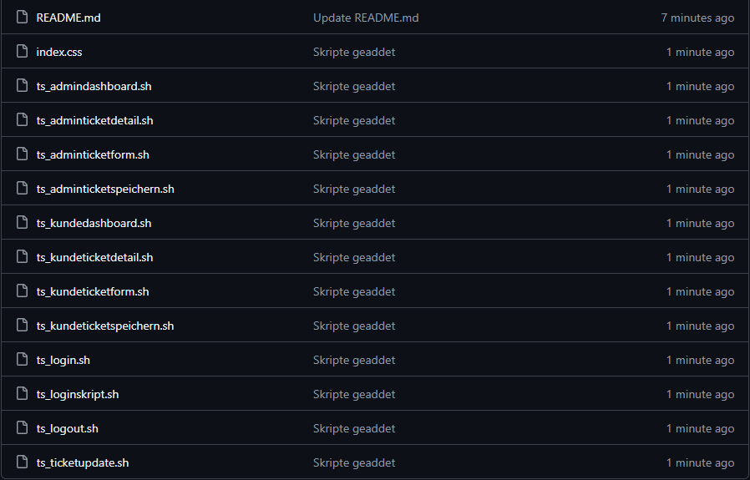750x480 pixels.
Task: Click the file icon beside ts_ticketupdate.sh
Action: pos(22,462)
